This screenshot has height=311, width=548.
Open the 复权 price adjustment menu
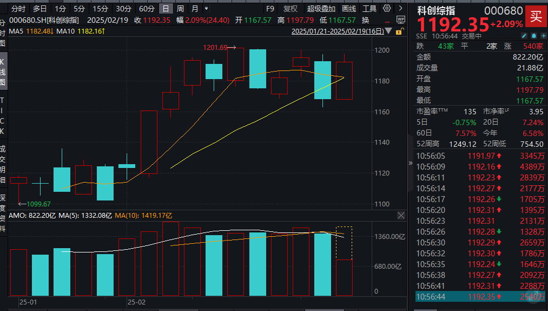pyautogui.click(x=290, y=9)
